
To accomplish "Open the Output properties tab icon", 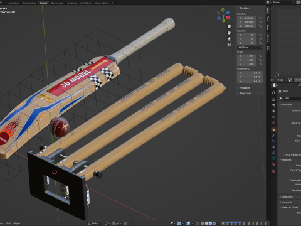I will click(x=273, y=105).
